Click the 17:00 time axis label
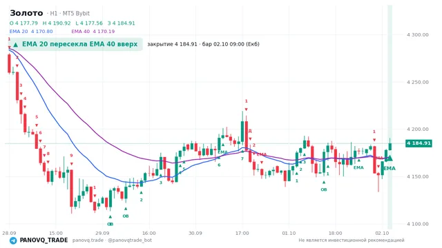Screen dimensions: 442x248 point(242,233)
